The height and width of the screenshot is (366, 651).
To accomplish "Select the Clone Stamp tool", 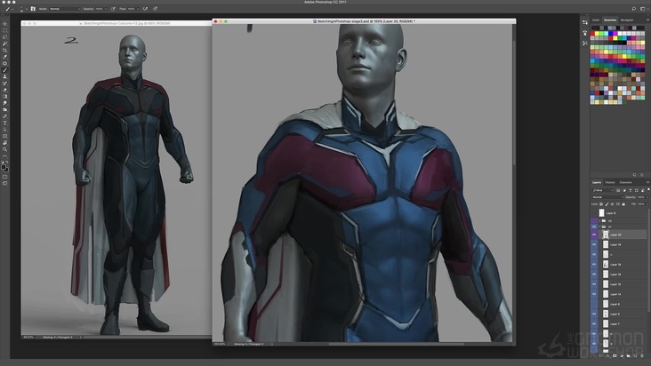I will pos(5,76).
